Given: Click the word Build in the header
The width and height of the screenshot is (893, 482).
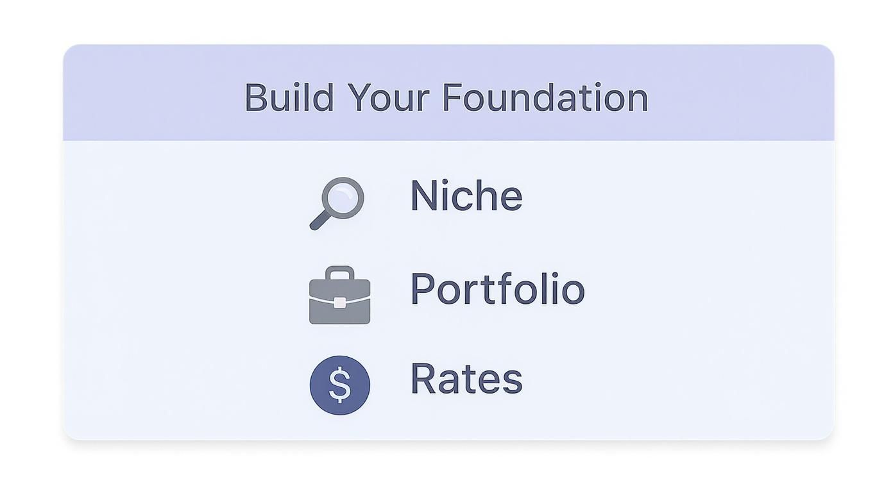Looking at the screenshot, I should (x=289, y=98).
